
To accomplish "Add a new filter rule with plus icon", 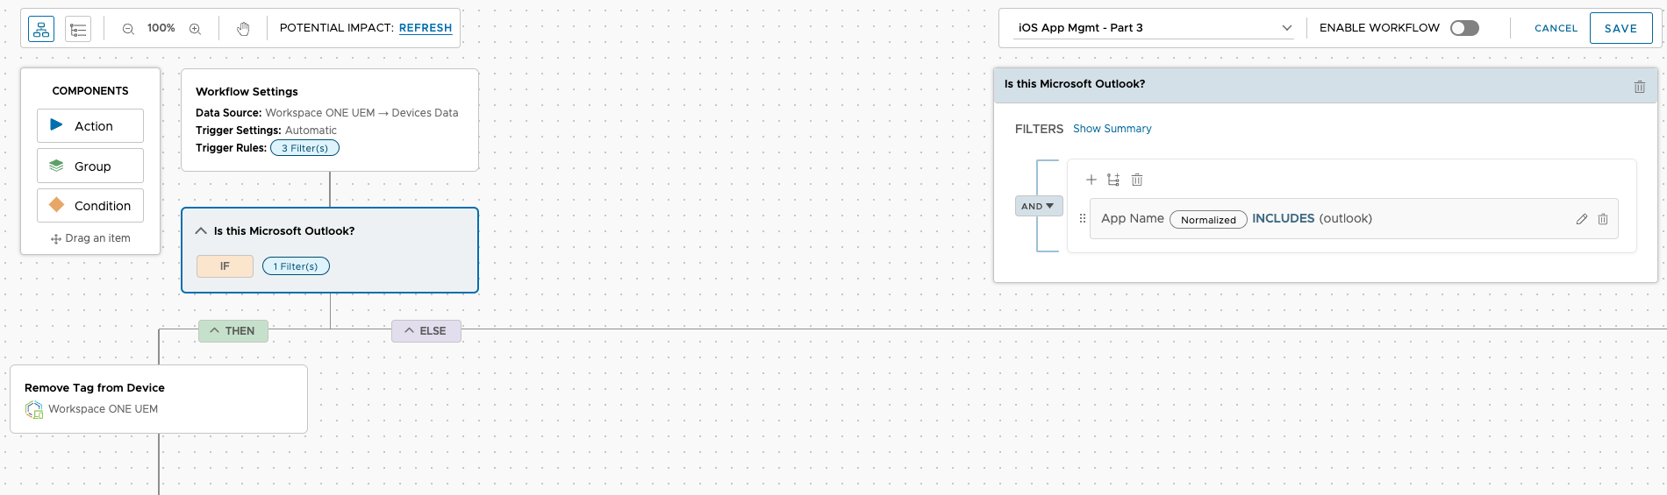I will coord(1091,180).
